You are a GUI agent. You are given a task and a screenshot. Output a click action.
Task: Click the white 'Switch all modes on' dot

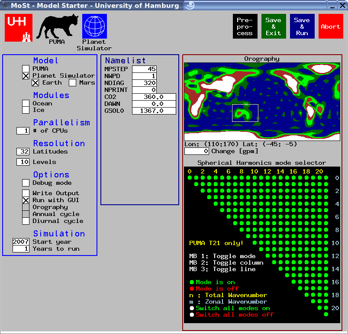click(192, 308)
